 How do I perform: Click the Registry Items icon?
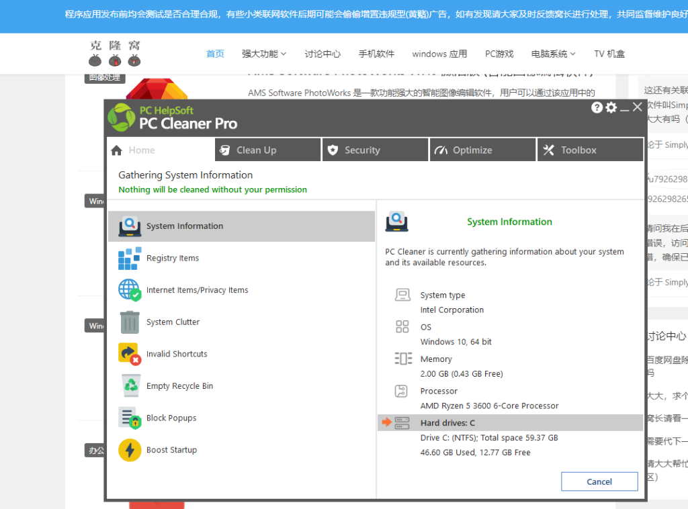pyautogui.click(x=130, y=259)
